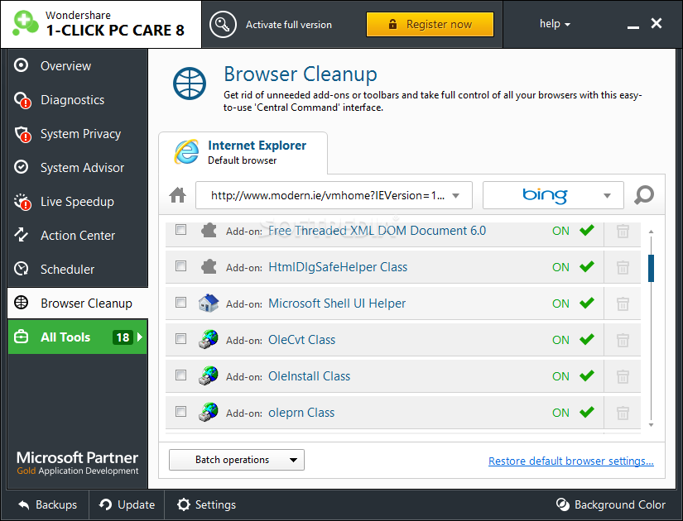This screenshot has width=683, height=521.
Task: Click the home page house icon
Action: (178, 195)
